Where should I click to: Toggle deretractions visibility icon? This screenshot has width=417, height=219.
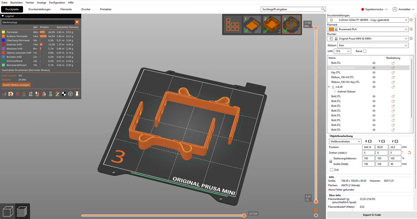tap(24, 94)
